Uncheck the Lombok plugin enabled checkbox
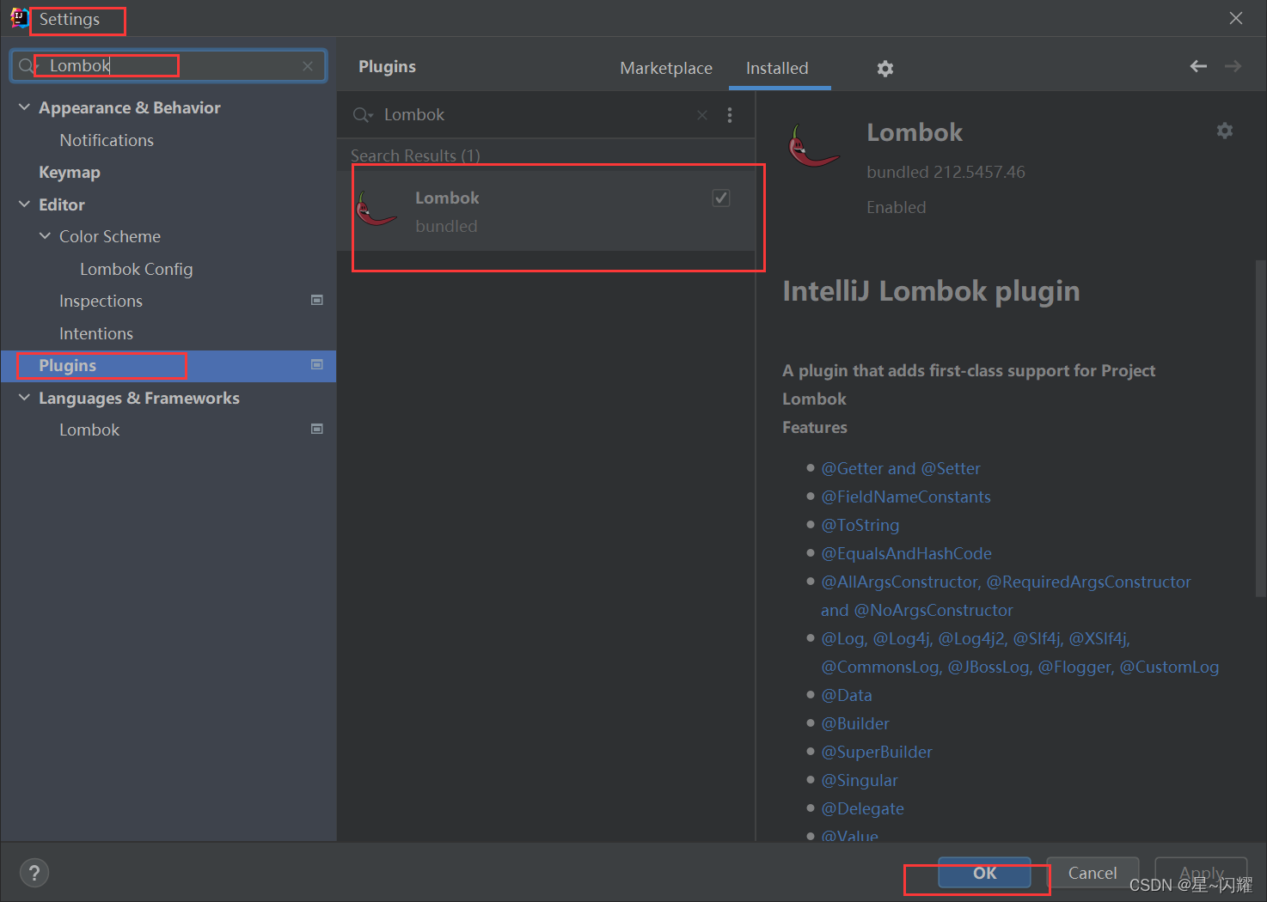 pos(721,198)
